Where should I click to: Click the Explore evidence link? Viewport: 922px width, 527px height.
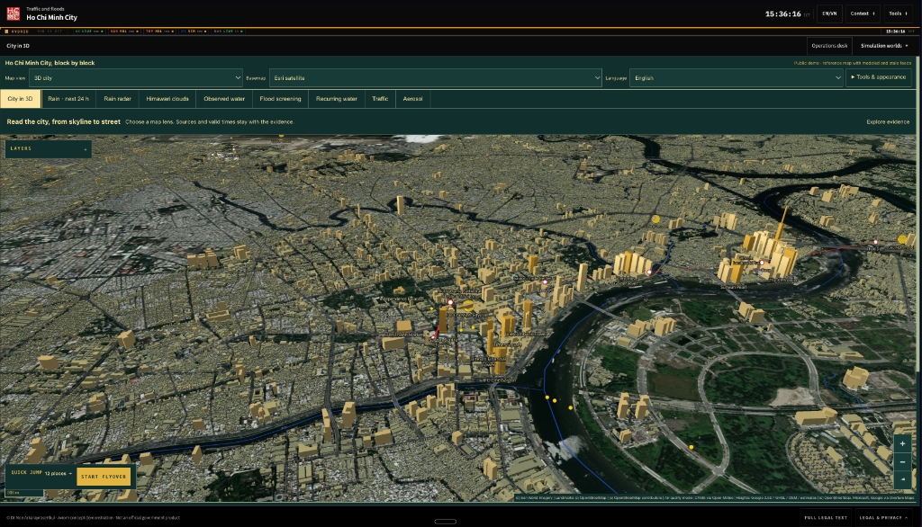887,121
